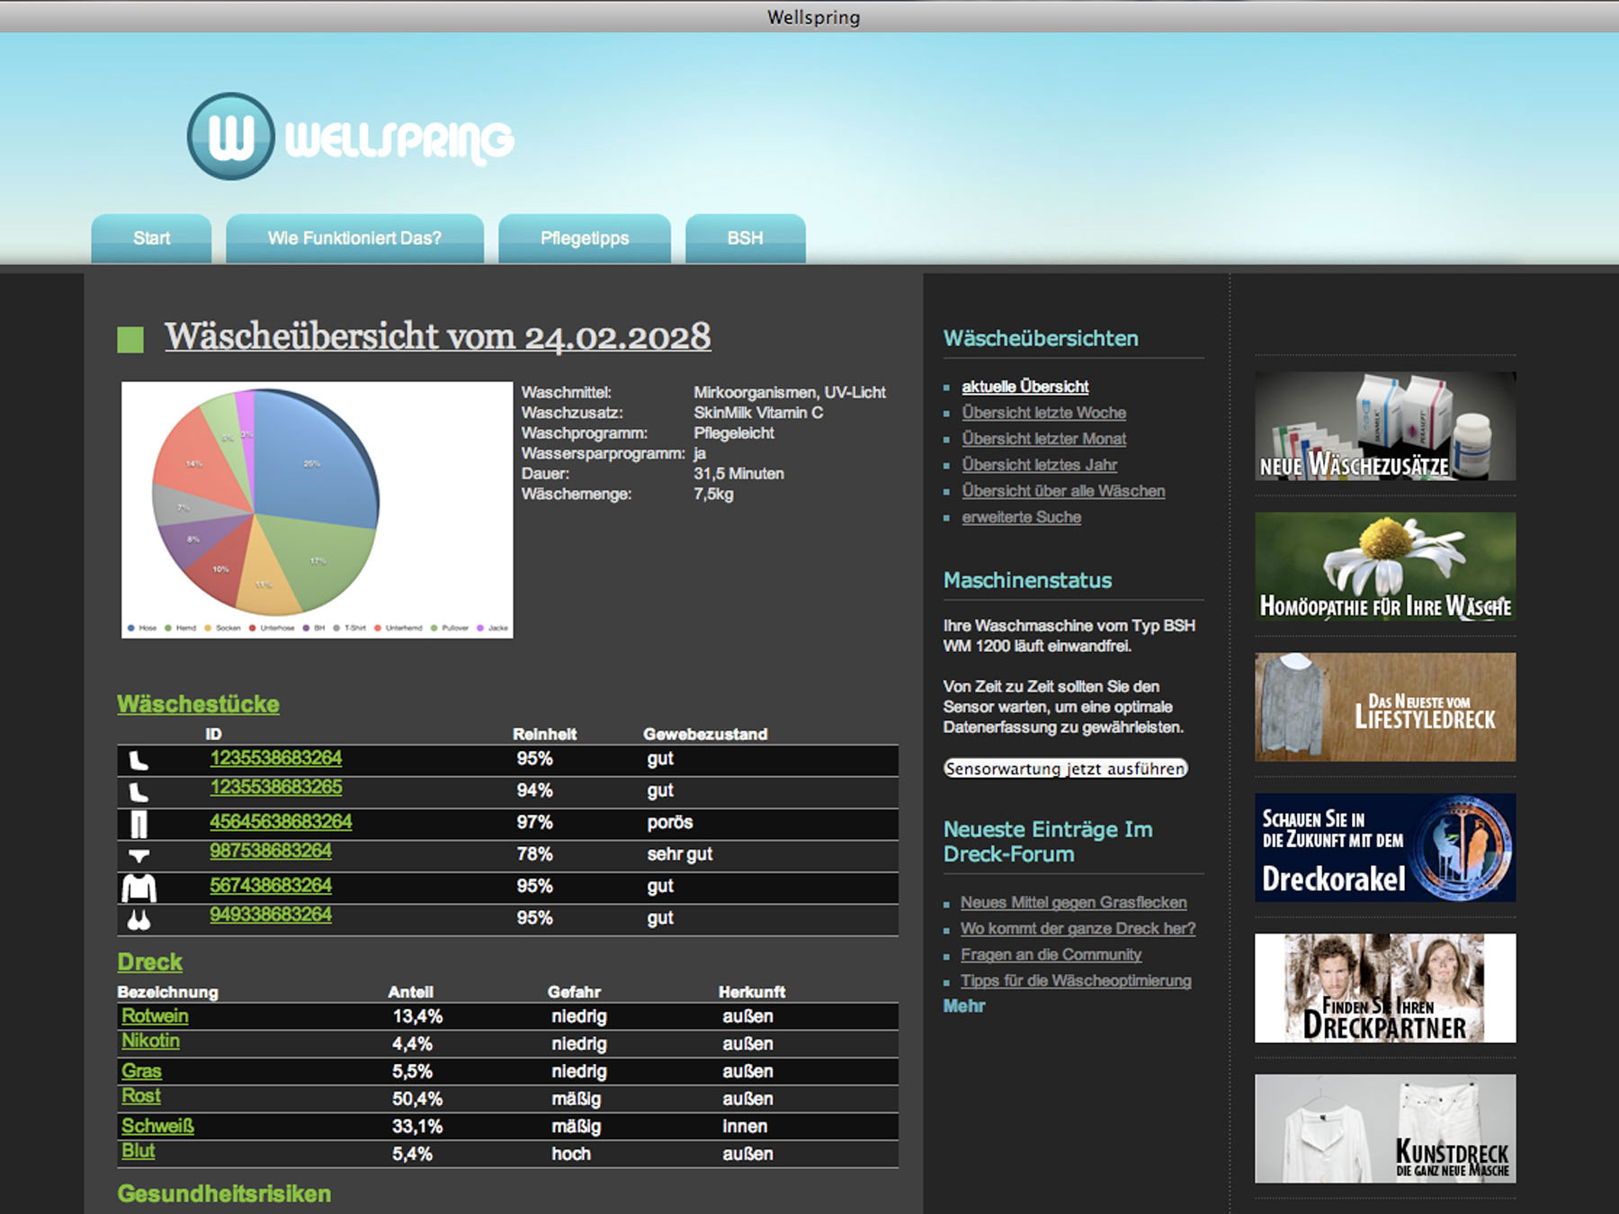Click the trousers icon in Wäschestücke table

[x=139, y=824]
